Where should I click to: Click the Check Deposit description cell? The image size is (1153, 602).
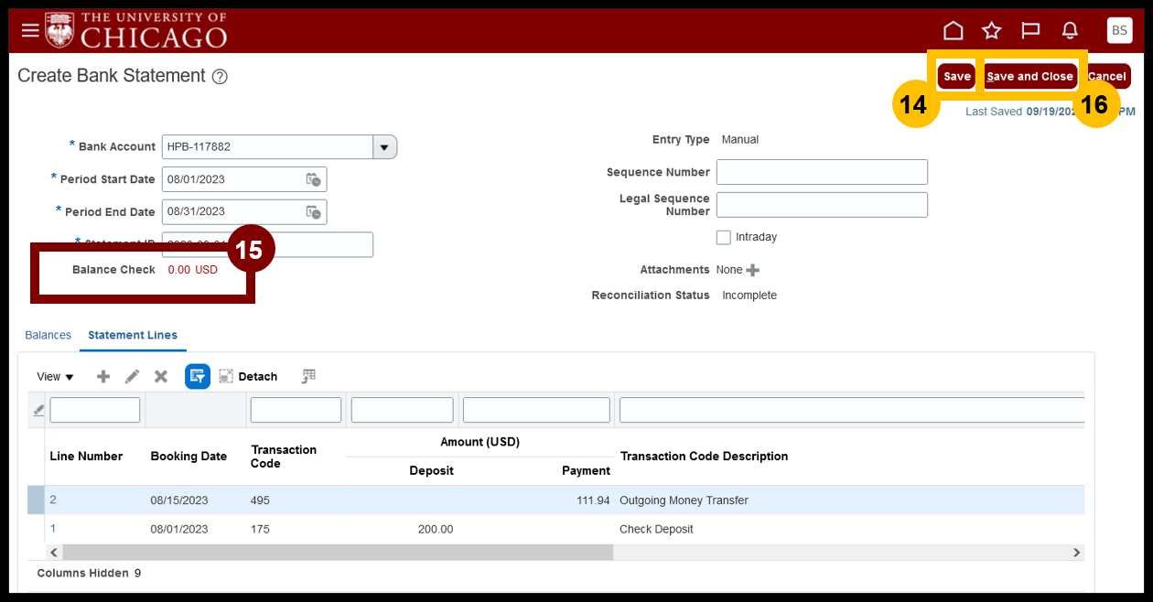pos(656,529)
